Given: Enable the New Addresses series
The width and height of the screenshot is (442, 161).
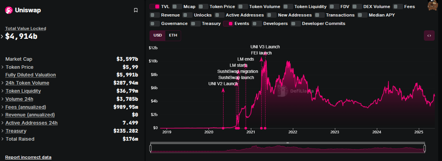Looking at the screenshot, I should pyautogui.click(x=271, y=15).
